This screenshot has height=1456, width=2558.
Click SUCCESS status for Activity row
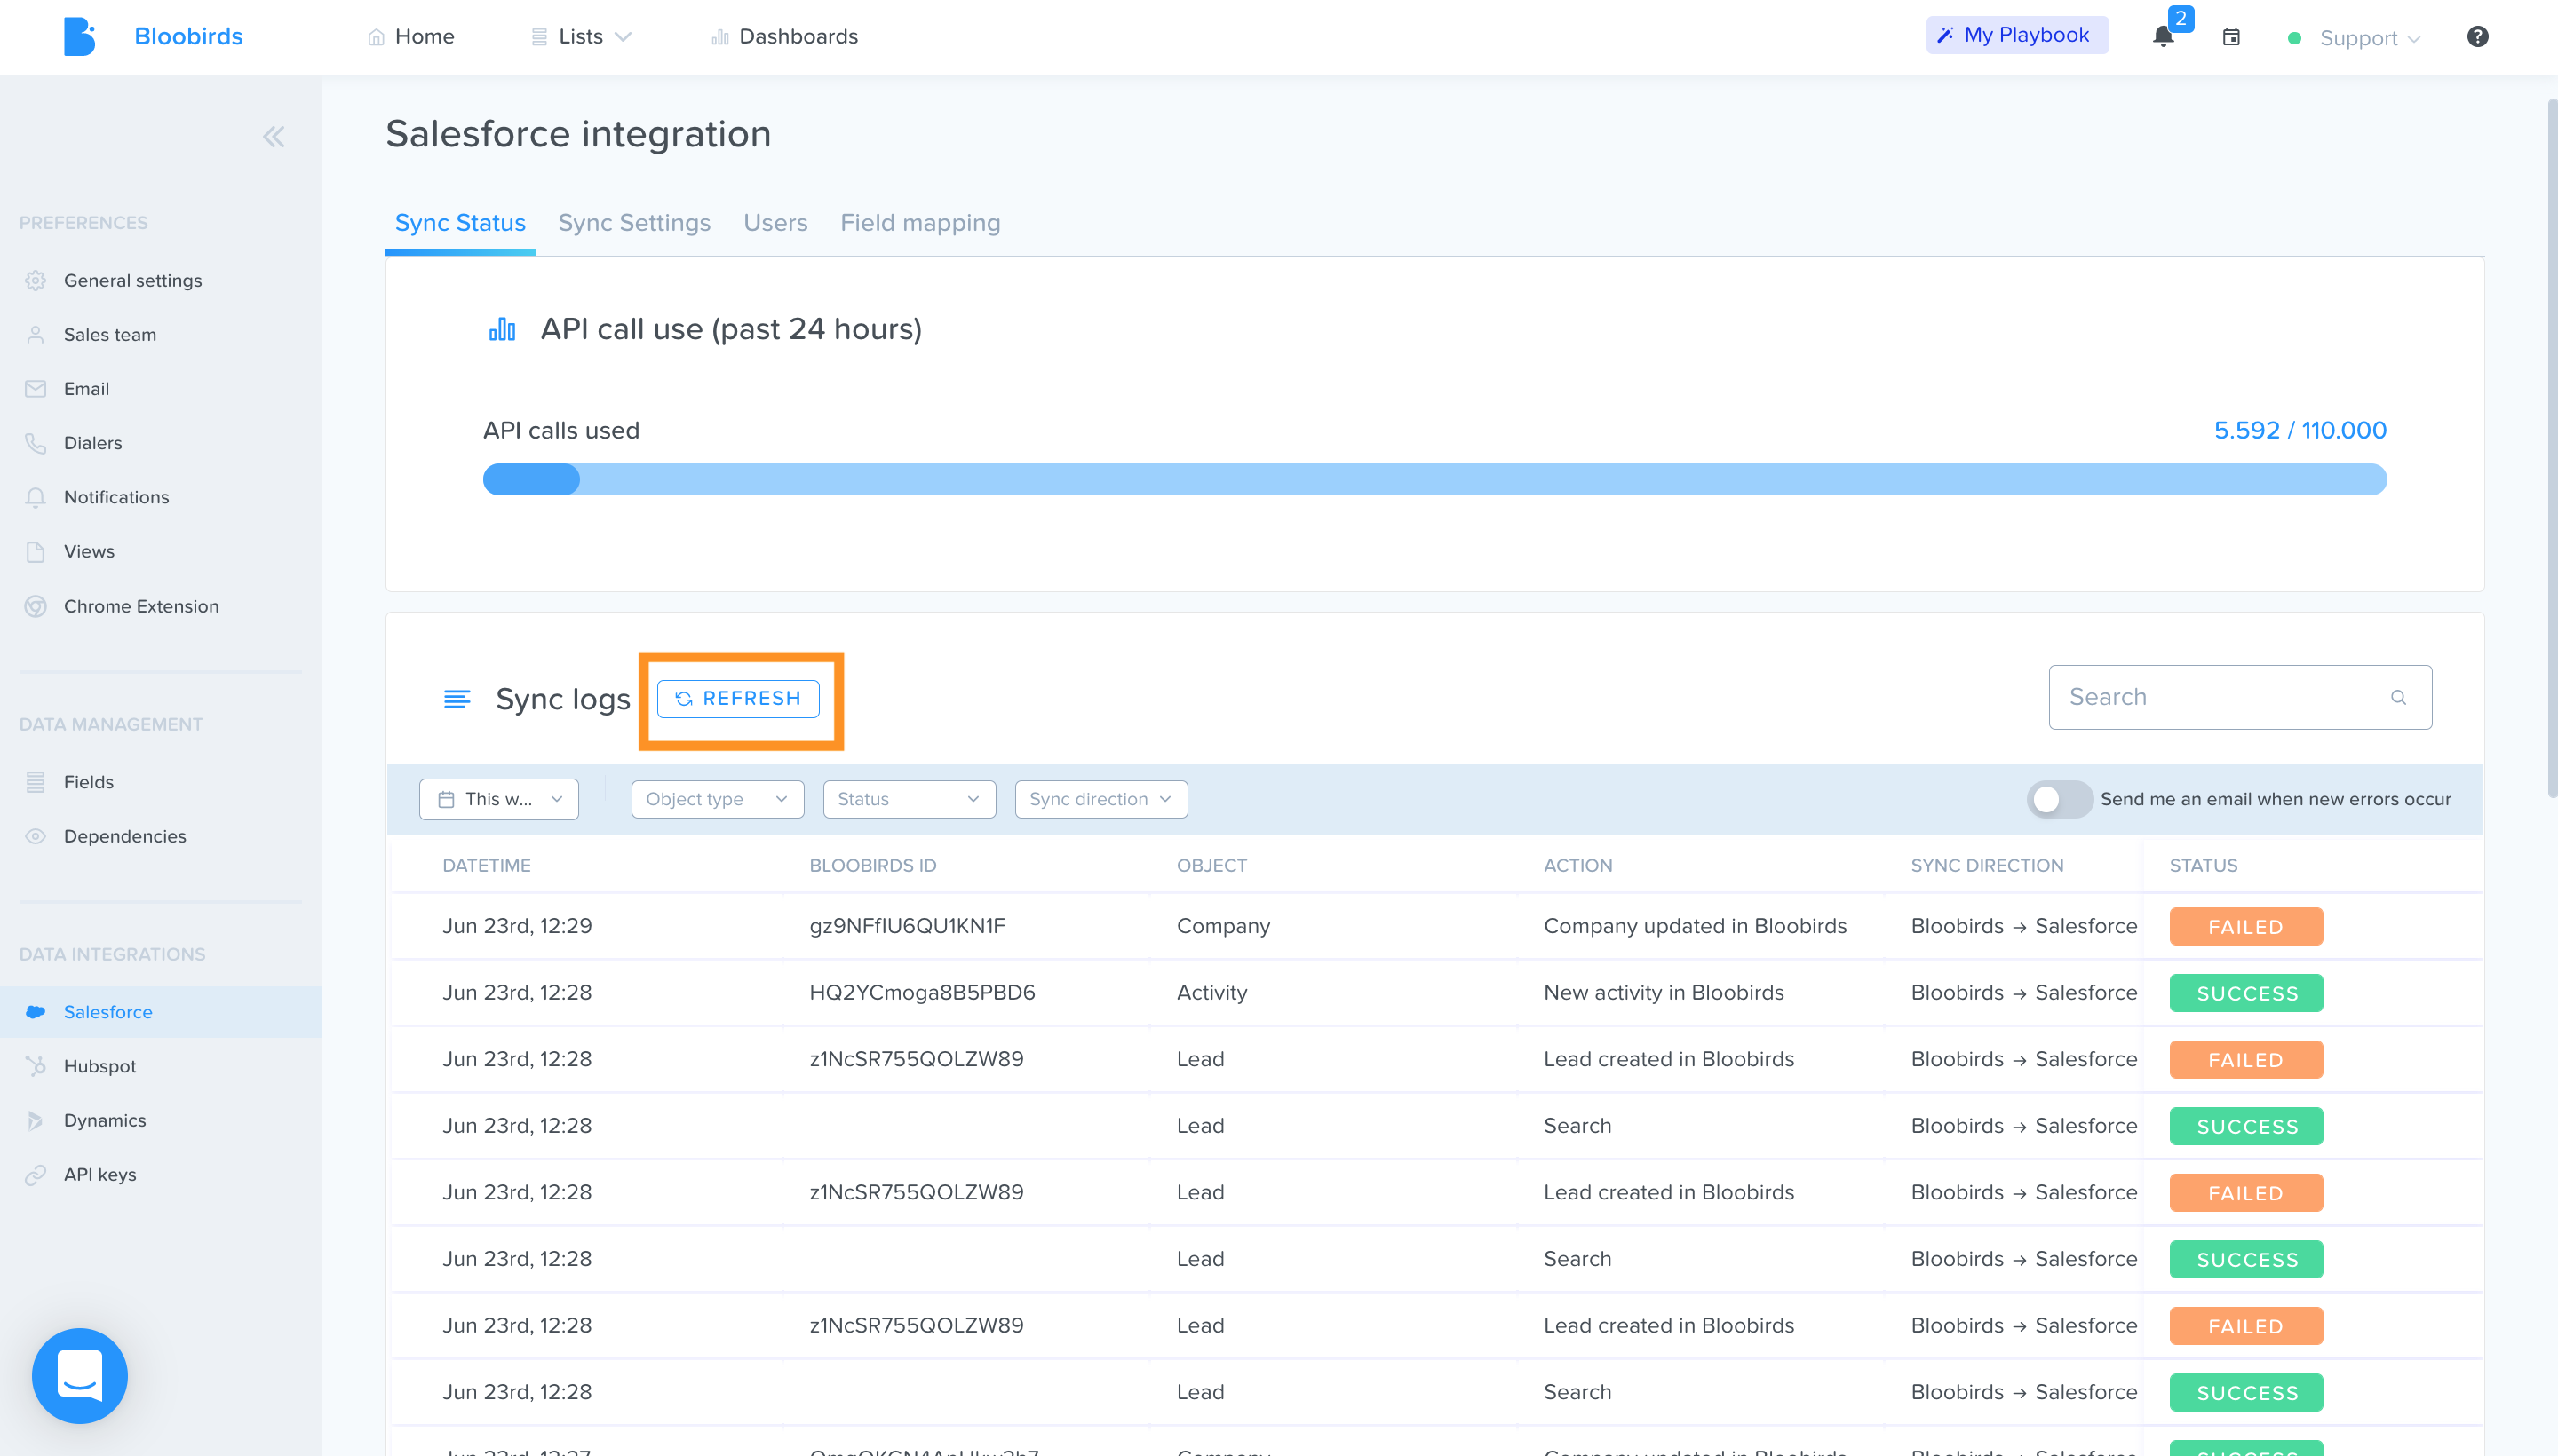2246,993
